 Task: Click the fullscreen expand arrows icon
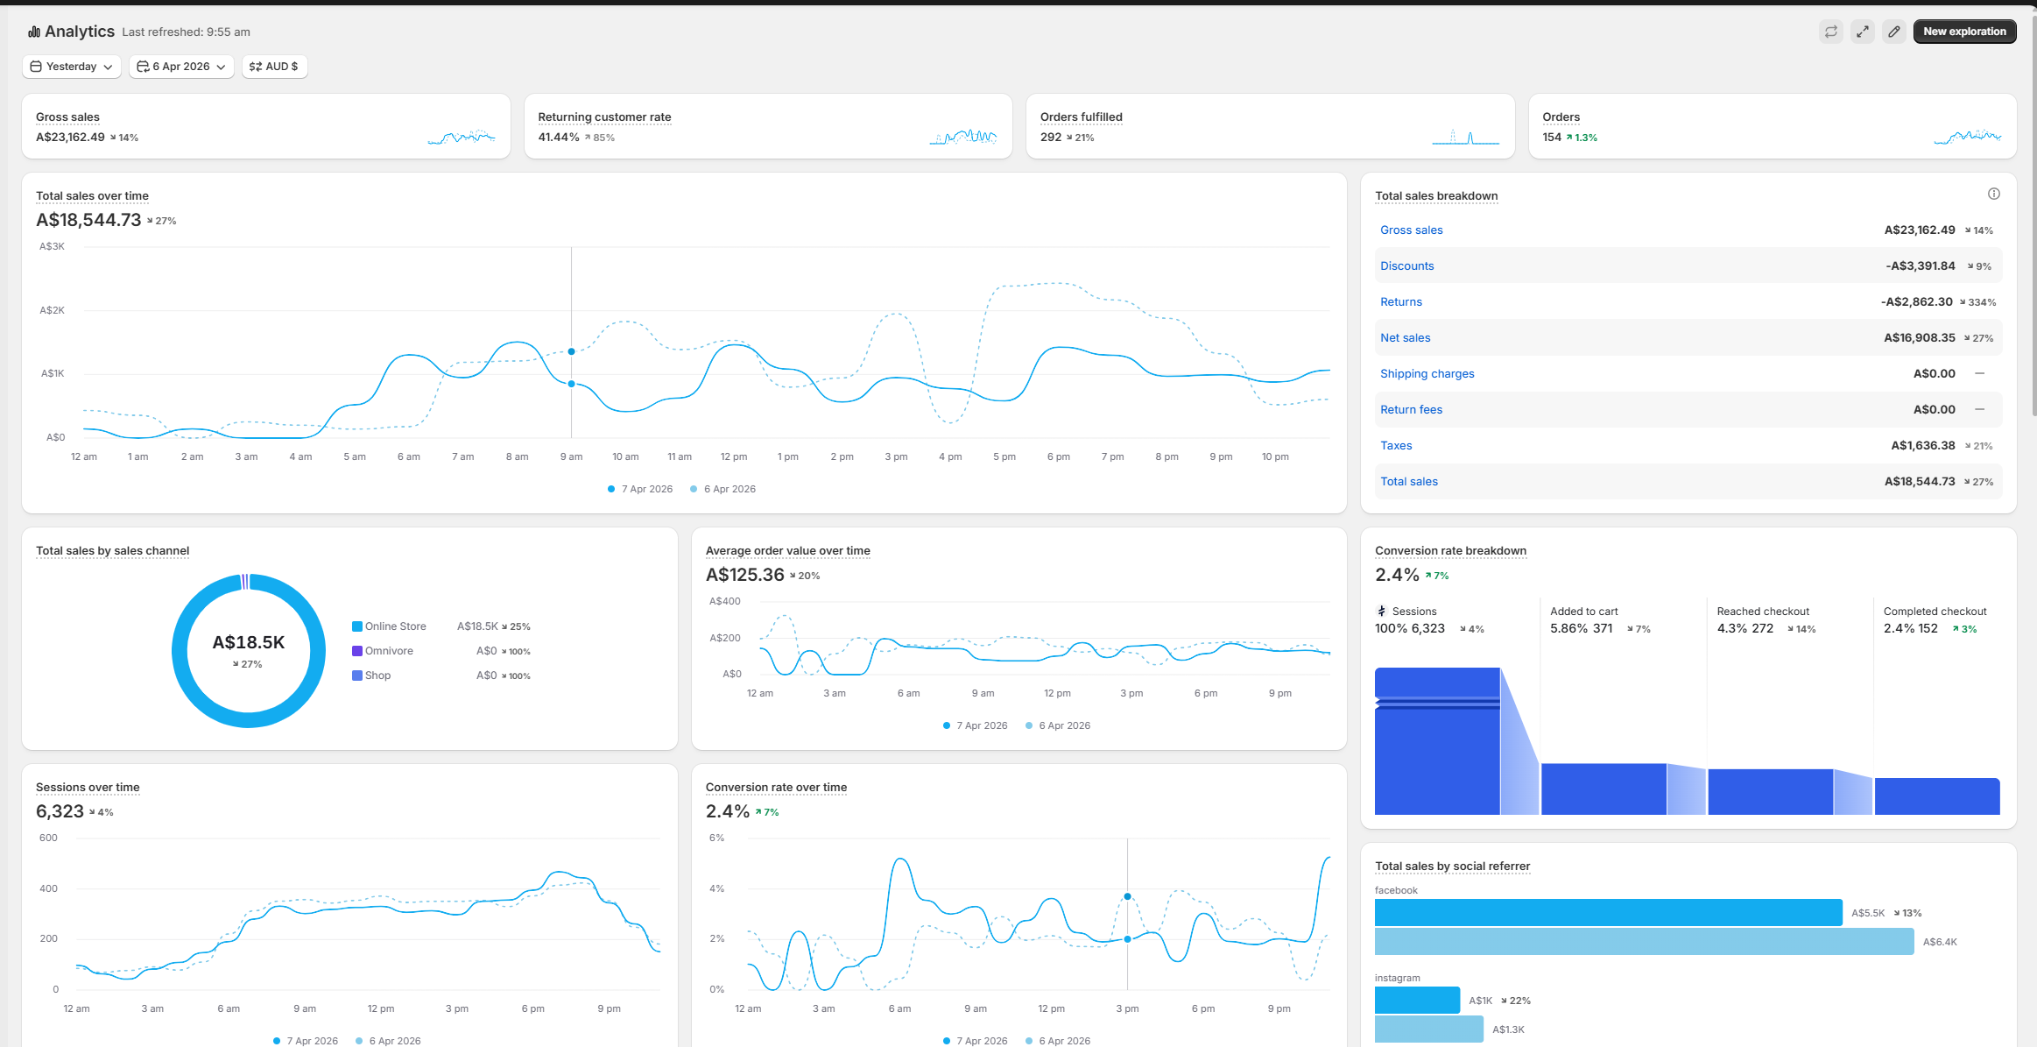(1862, 32)
